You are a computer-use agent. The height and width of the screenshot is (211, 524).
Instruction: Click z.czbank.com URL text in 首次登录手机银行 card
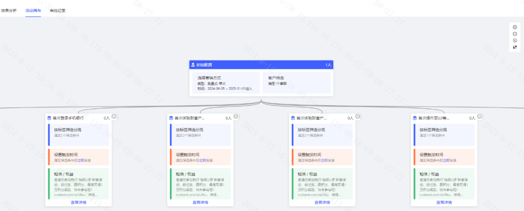(69, 195)
